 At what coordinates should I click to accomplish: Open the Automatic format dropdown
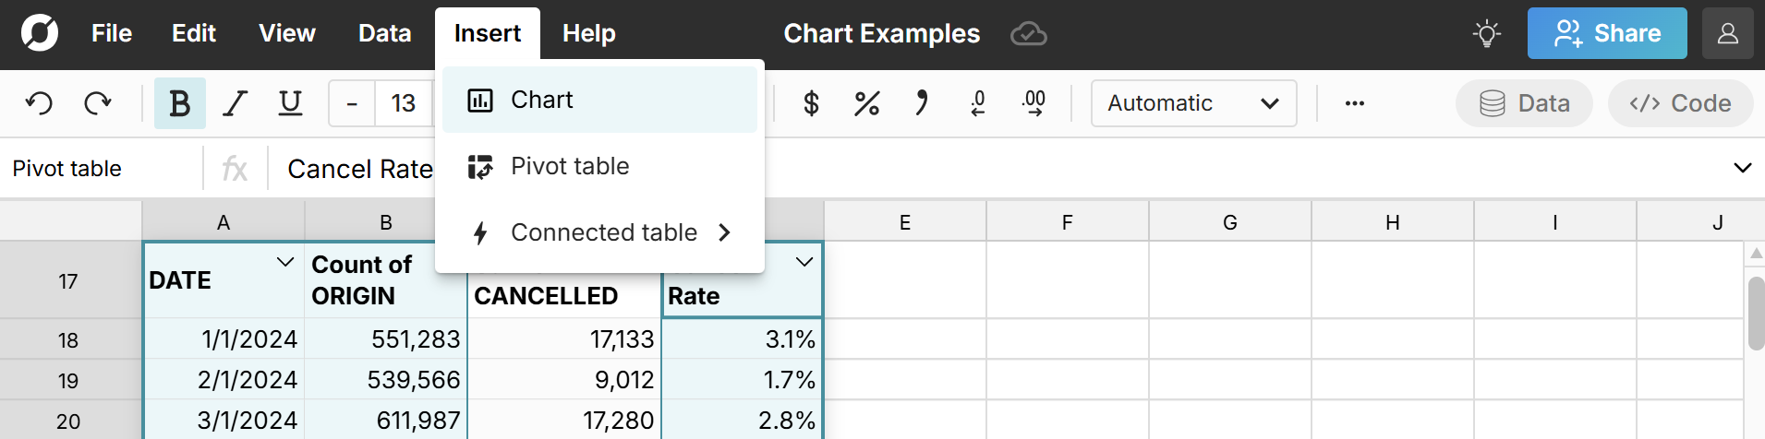(1193, 103)
